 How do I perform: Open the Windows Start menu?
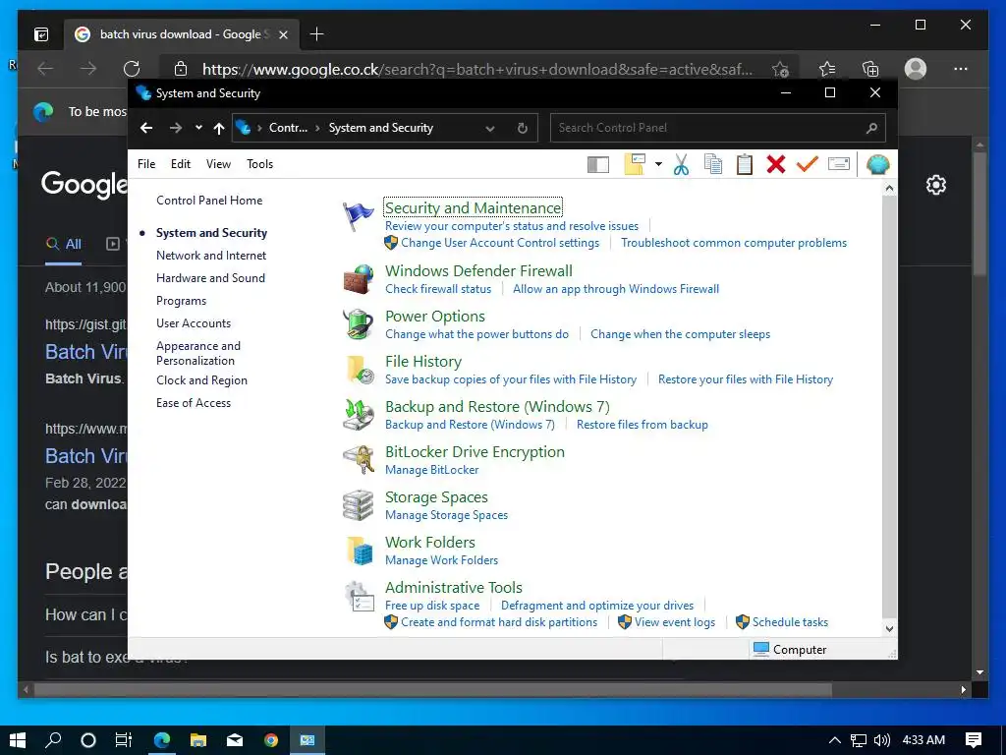[18, 740]
